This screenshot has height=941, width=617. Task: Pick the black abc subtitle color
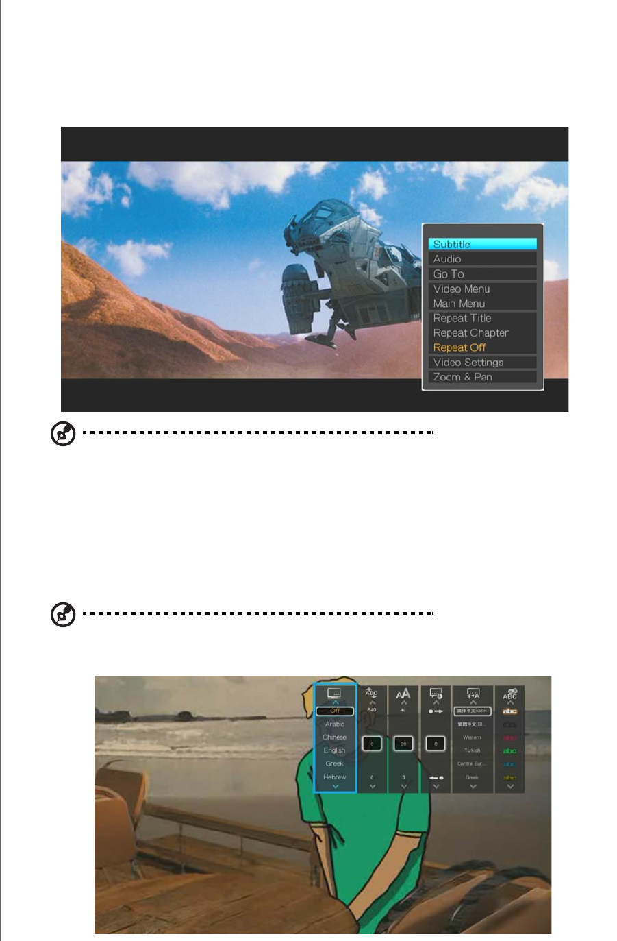tap(510, 724)
